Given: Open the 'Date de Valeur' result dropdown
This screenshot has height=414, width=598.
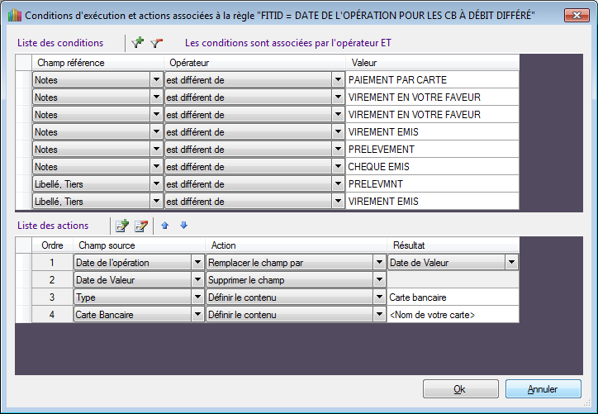Looking at the screenshot, I should [x=512, y=262].
